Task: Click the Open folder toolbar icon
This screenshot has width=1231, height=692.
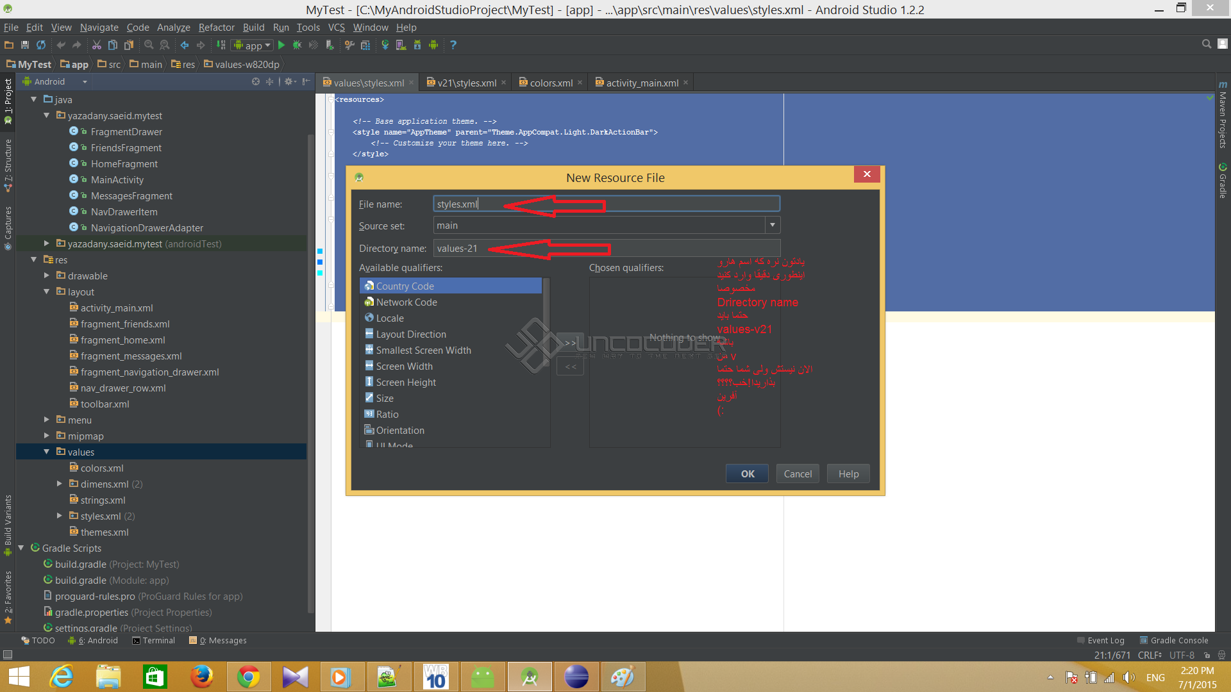Action: [x=9, y=45]
